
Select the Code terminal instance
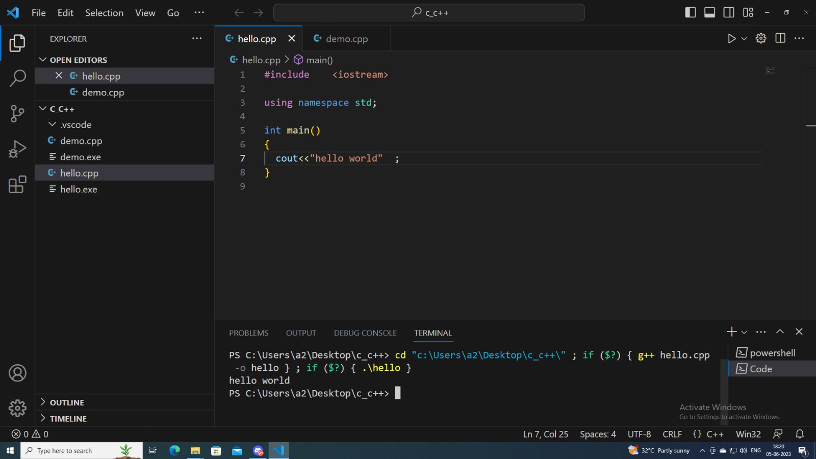pos(772,369)
